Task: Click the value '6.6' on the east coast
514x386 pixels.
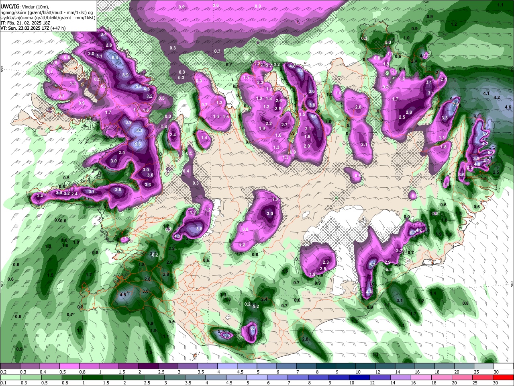Action: (x=485, y=134)
